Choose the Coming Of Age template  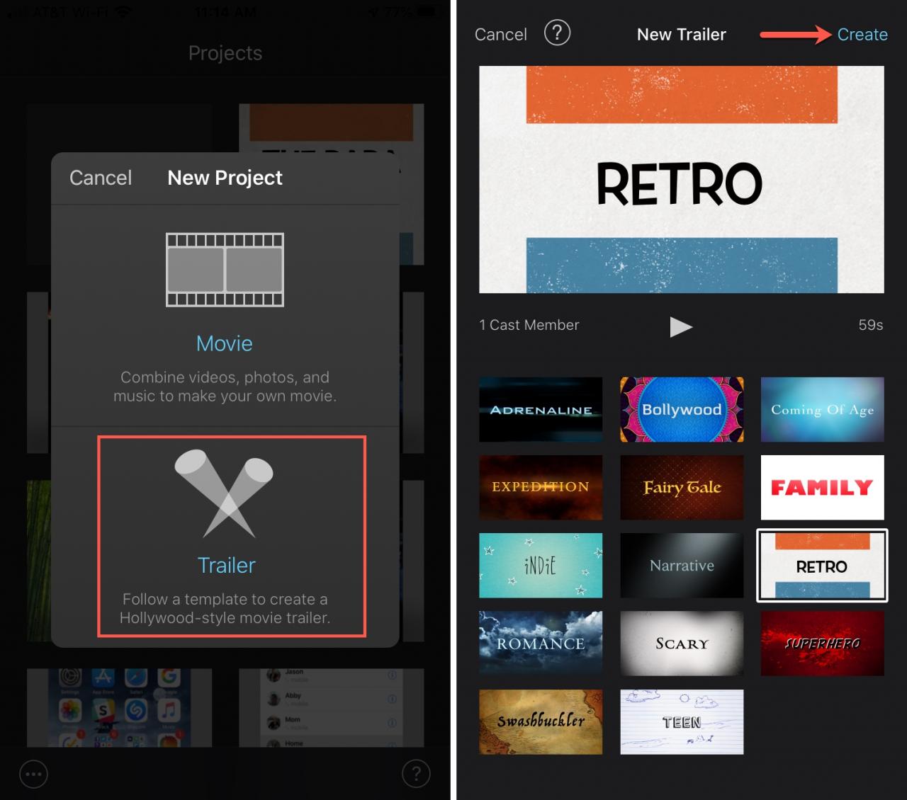pos(822,409)
